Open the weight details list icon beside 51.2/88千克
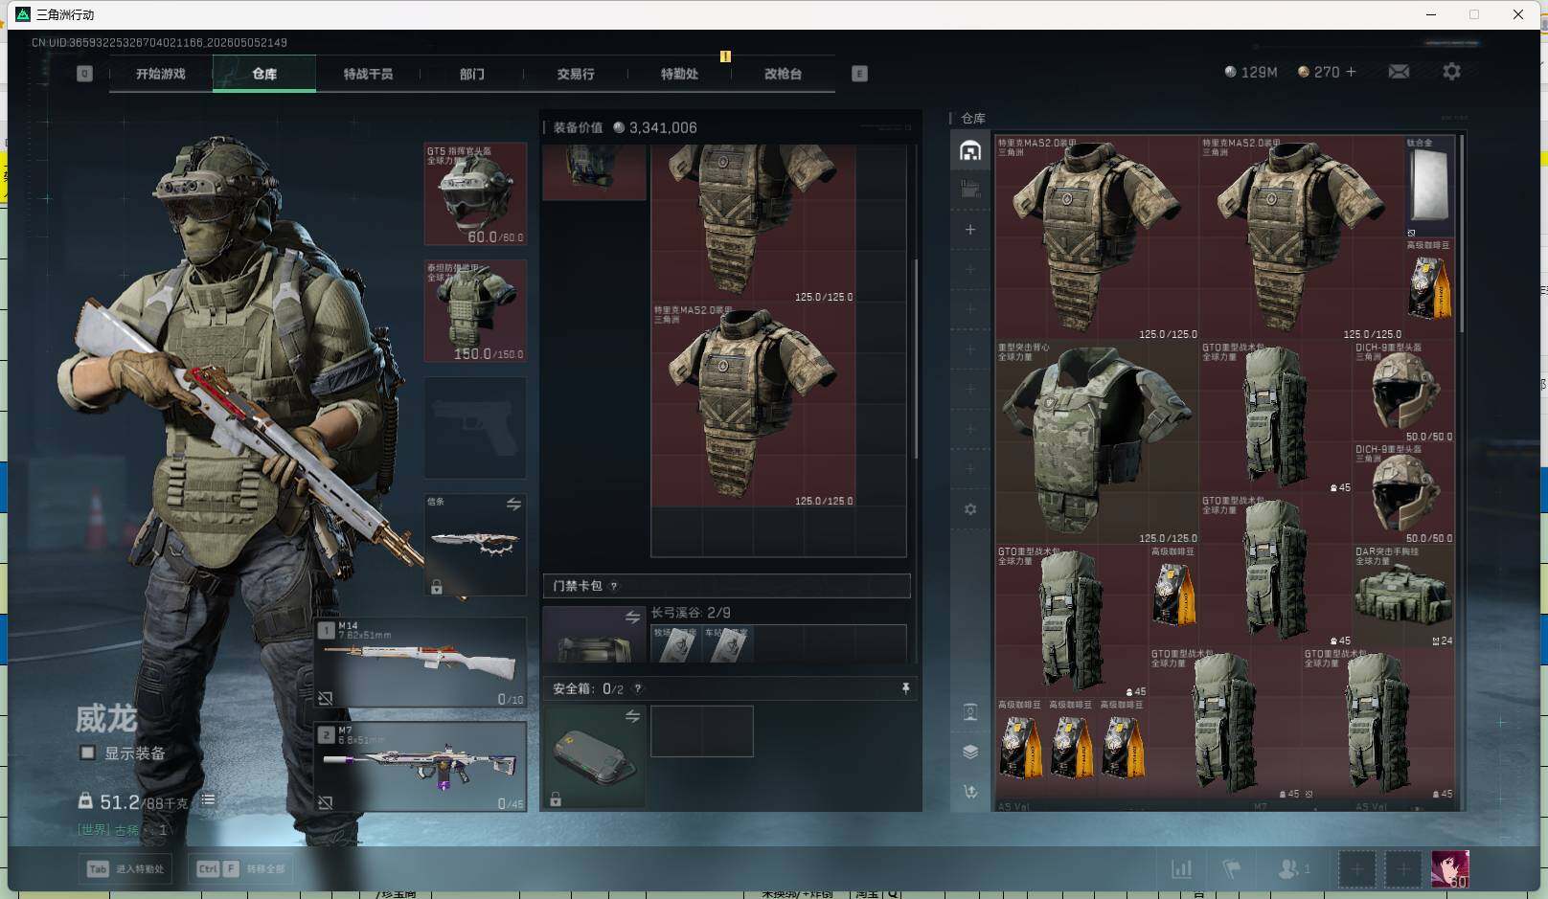This screenshot has width=1548, height=899. tap(208, 799)
